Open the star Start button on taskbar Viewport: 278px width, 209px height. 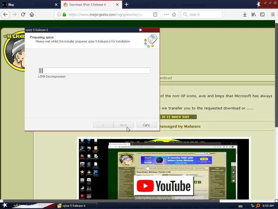click(x=5, y=205)
